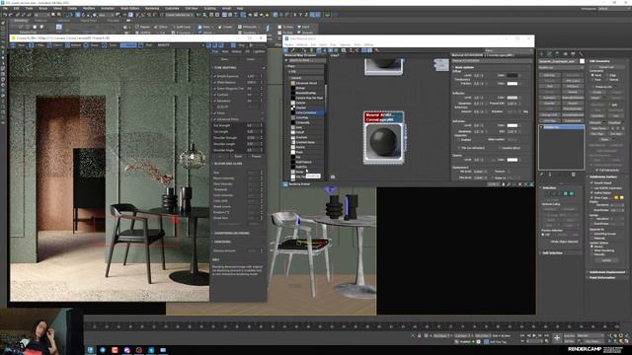Image resolution: width=632 pixels, height=355 pixels.
Task: Click Pick Material from Object eyedropper in Slate
Action: tap(292, 50)
